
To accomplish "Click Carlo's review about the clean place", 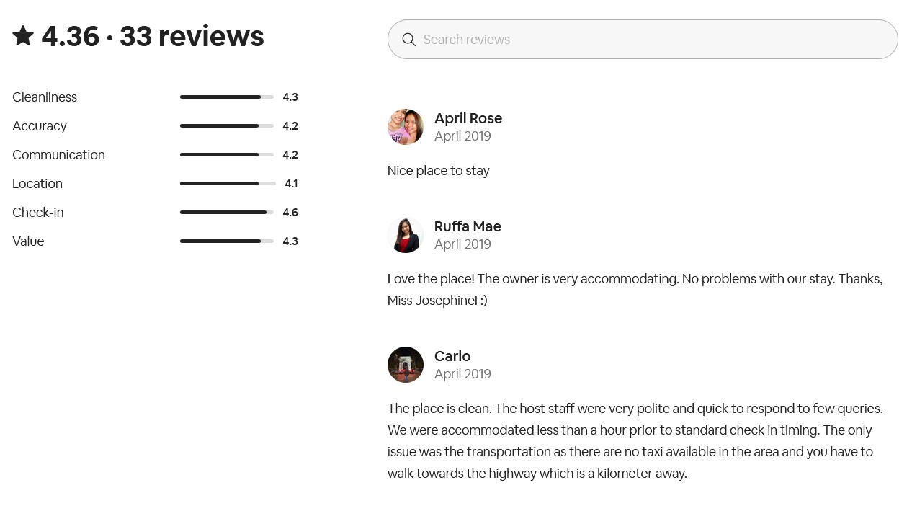I will click(x=635, y=440).
